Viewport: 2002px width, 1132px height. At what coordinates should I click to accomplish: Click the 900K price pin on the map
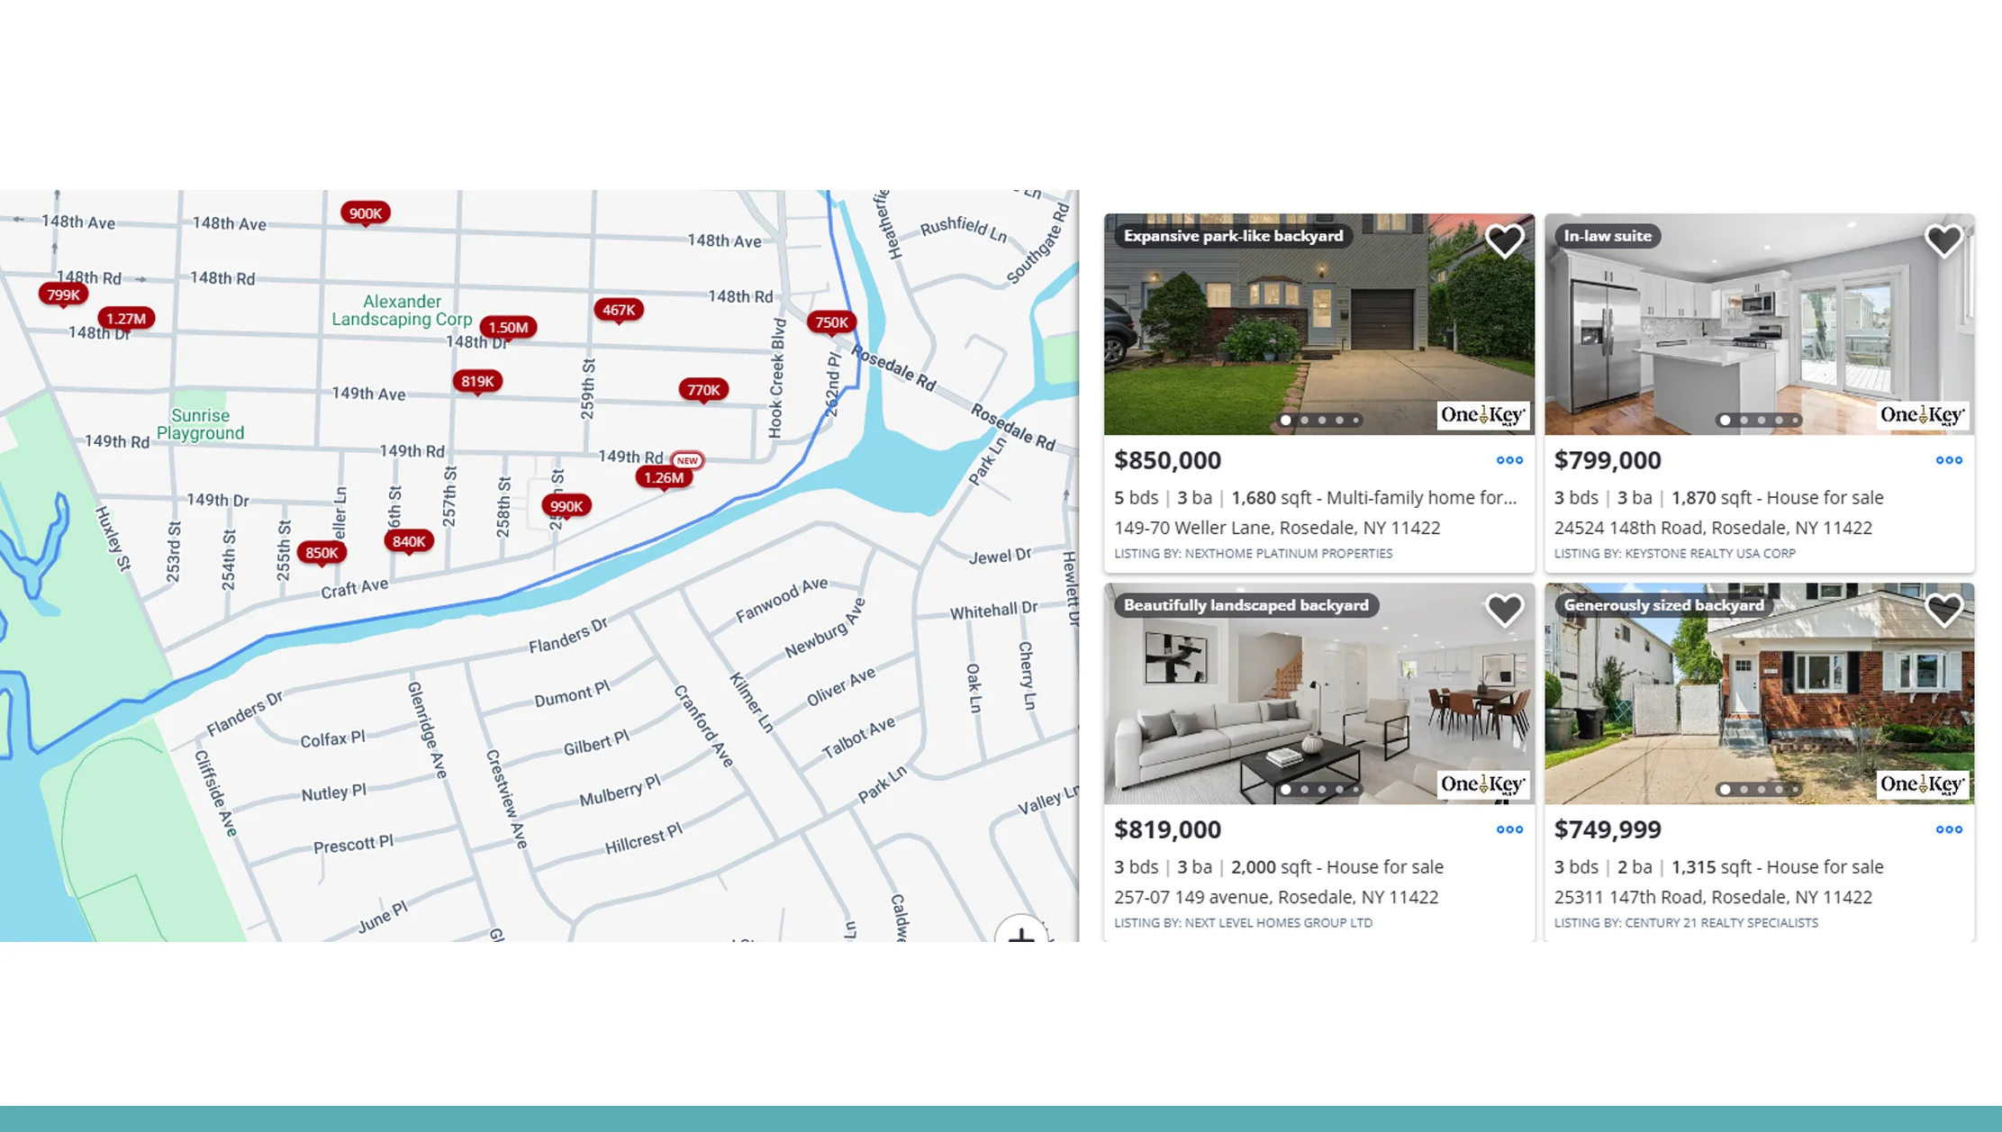366,213
